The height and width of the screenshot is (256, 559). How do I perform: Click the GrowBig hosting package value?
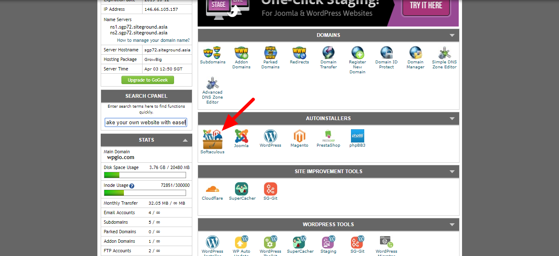coord(153,59)
